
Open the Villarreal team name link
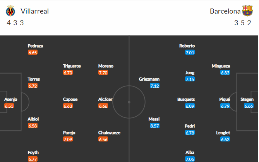pos(35,11)
